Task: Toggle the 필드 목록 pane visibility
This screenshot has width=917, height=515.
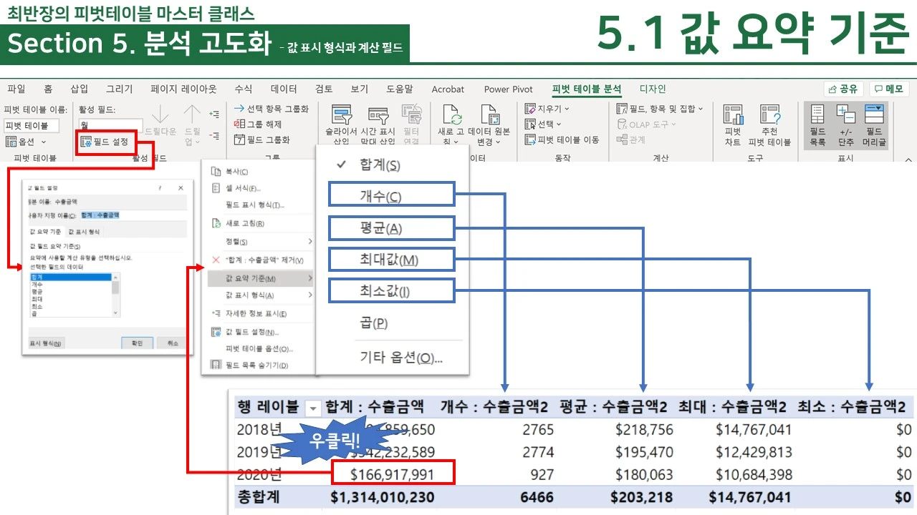Action: coord(819,125)
